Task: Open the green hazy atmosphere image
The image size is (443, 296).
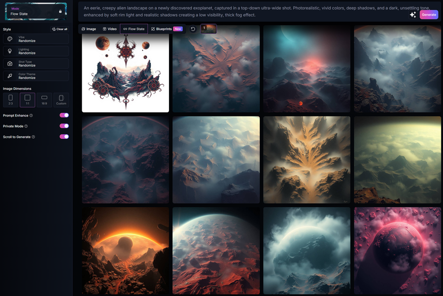Action: (x=398, y=160)
